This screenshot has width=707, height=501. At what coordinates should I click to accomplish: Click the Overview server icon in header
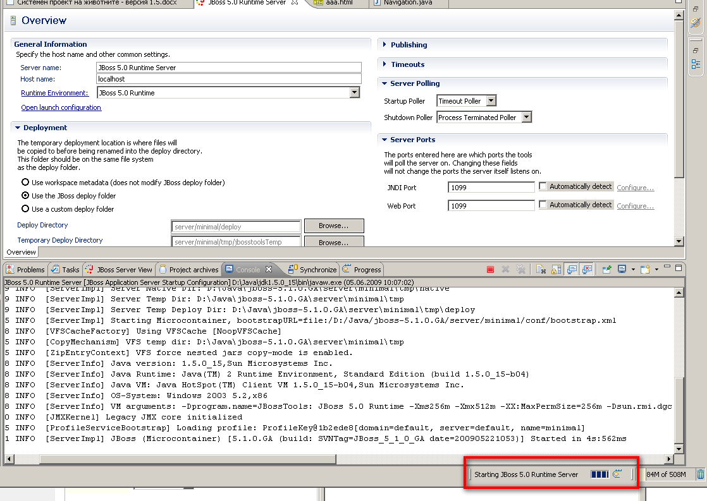13,20
